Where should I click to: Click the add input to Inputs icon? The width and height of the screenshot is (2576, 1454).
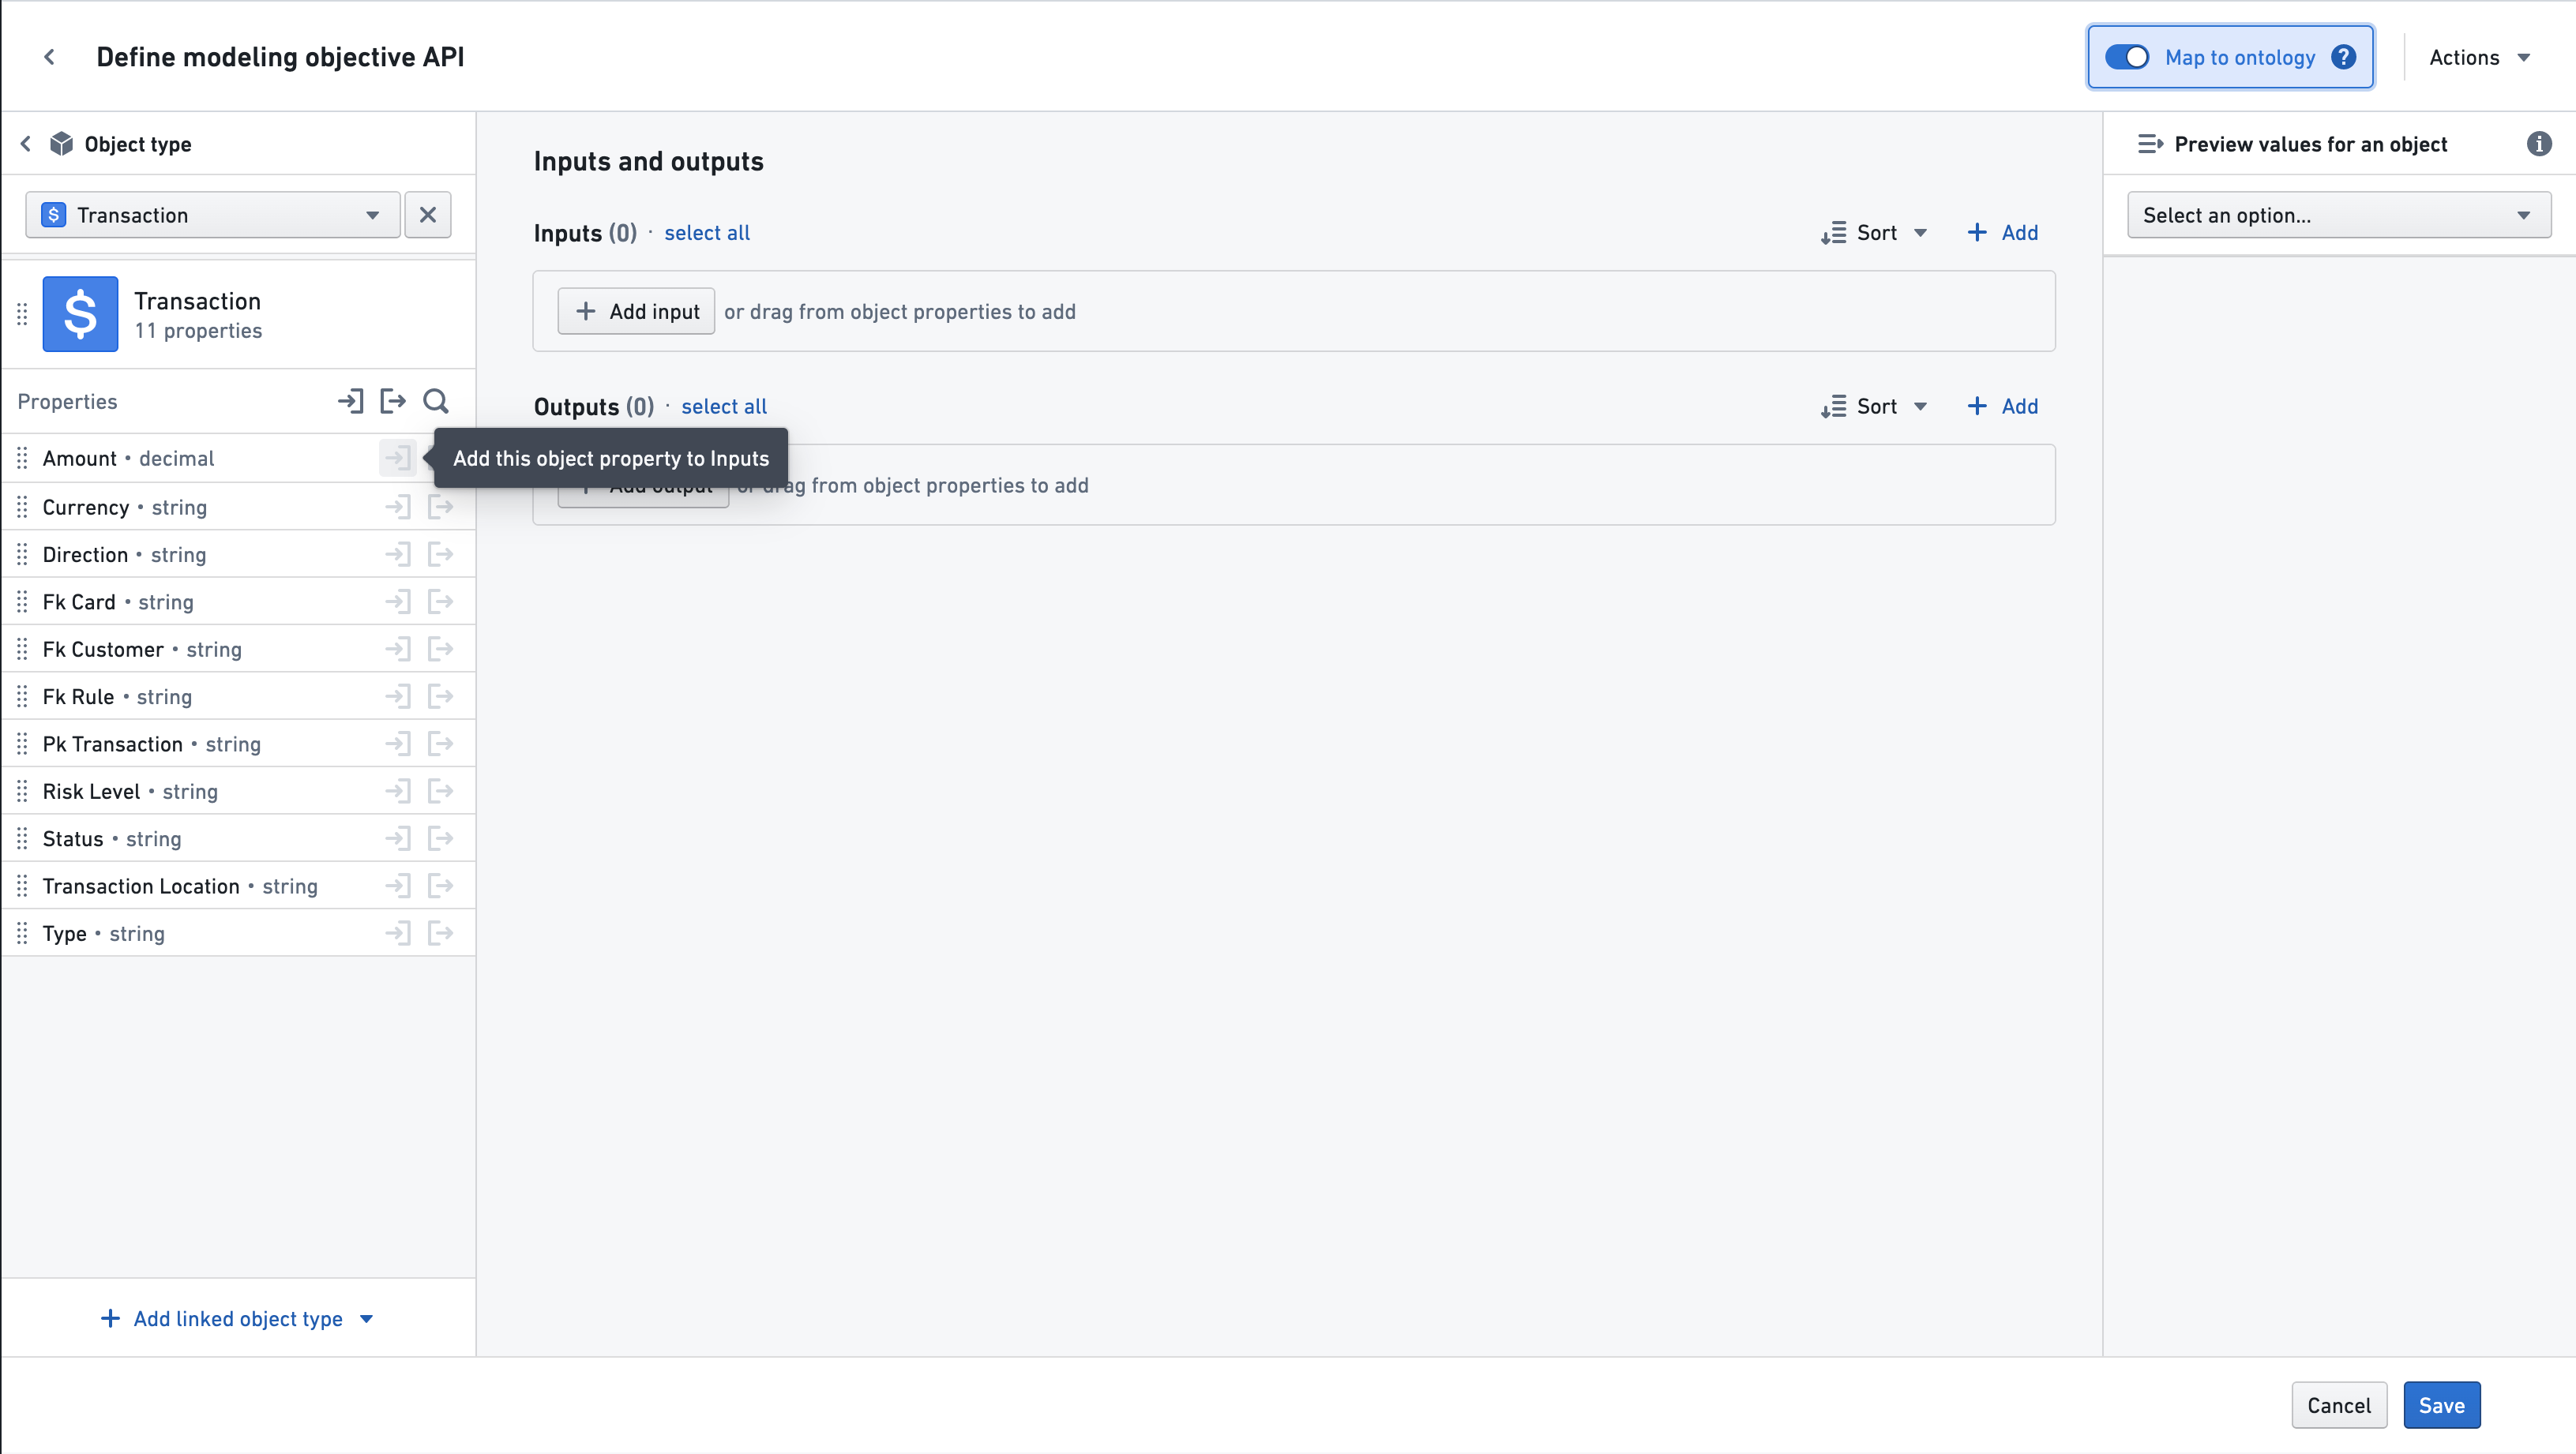pyautogui.click(x=398, y=456)
